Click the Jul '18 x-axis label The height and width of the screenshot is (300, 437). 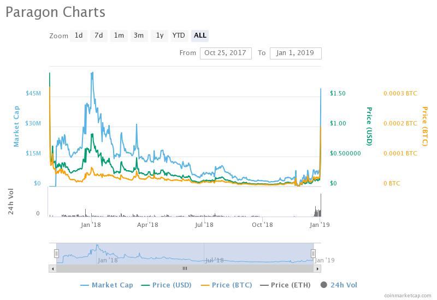204,225
